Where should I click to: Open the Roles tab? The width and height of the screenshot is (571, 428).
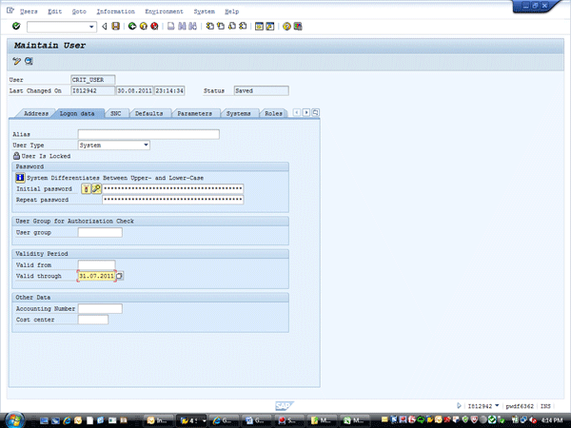tap(274, 113)
